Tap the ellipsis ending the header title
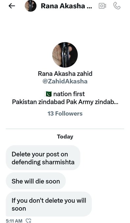Screen dimensions: 130x223 [x=89, y=7]
